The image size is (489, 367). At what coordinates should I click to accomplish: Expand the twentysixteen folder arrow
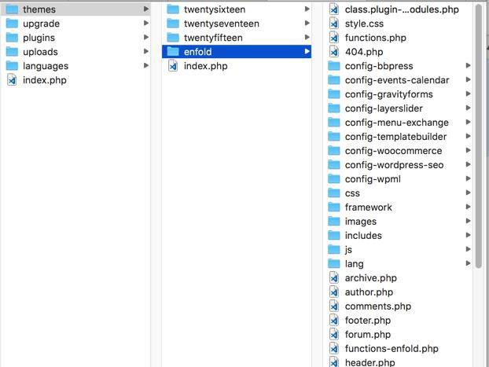coord(307,9)
